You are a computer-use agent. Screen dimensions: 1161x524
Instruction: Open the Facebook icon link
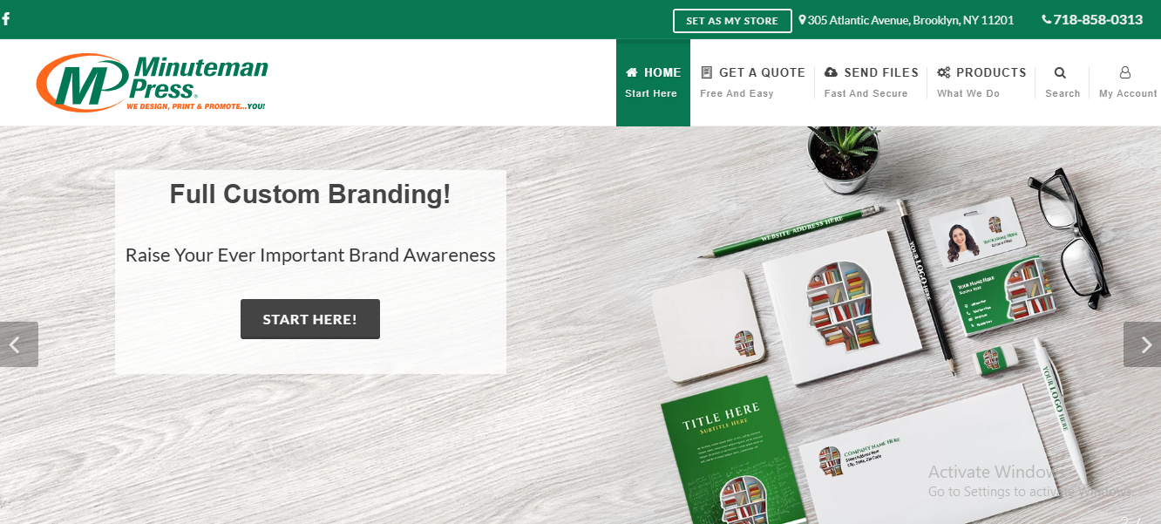point(5,19)
